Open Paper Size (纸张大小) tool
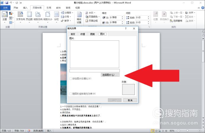Screen dimensions: 205x133 (x=48, y=17)
